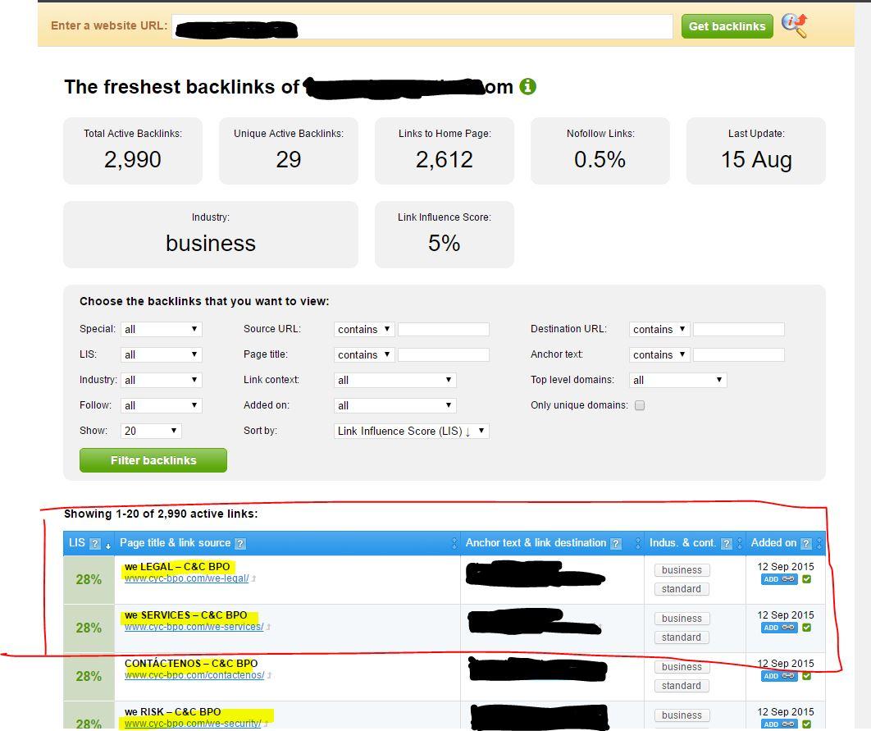Toggle the green checkmark on the we SERVICES row
The image size is (871, 731).
(807, 628)
